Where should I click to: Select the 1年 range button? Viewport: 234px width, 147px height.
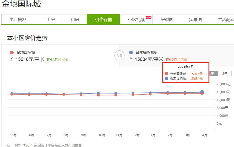(x=213, y=73)
